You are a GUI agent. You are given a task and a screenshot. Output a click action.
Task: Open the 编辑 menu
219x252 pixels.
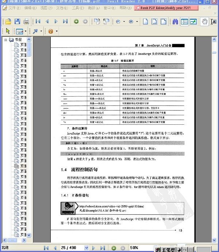30,8
